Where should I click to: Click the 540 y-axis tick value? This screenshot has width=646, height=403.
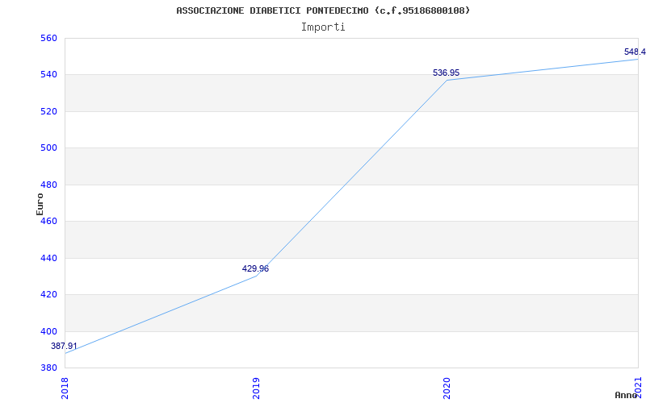[x=48, y=75]
